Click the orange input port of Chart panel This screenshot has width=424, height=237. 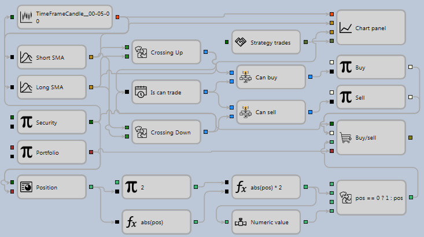coord(332,14)
